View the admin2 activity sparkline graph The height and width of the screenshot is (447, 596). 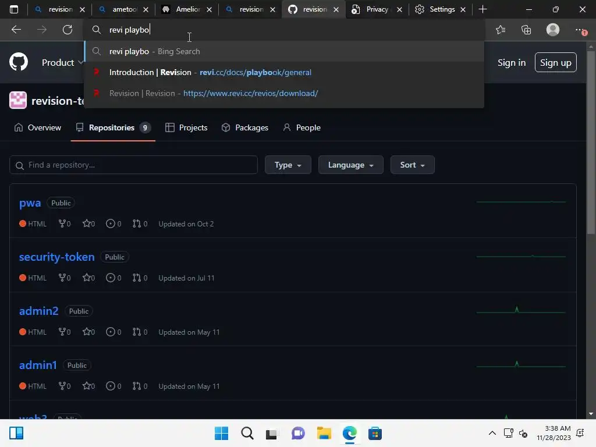click(521, 310)
